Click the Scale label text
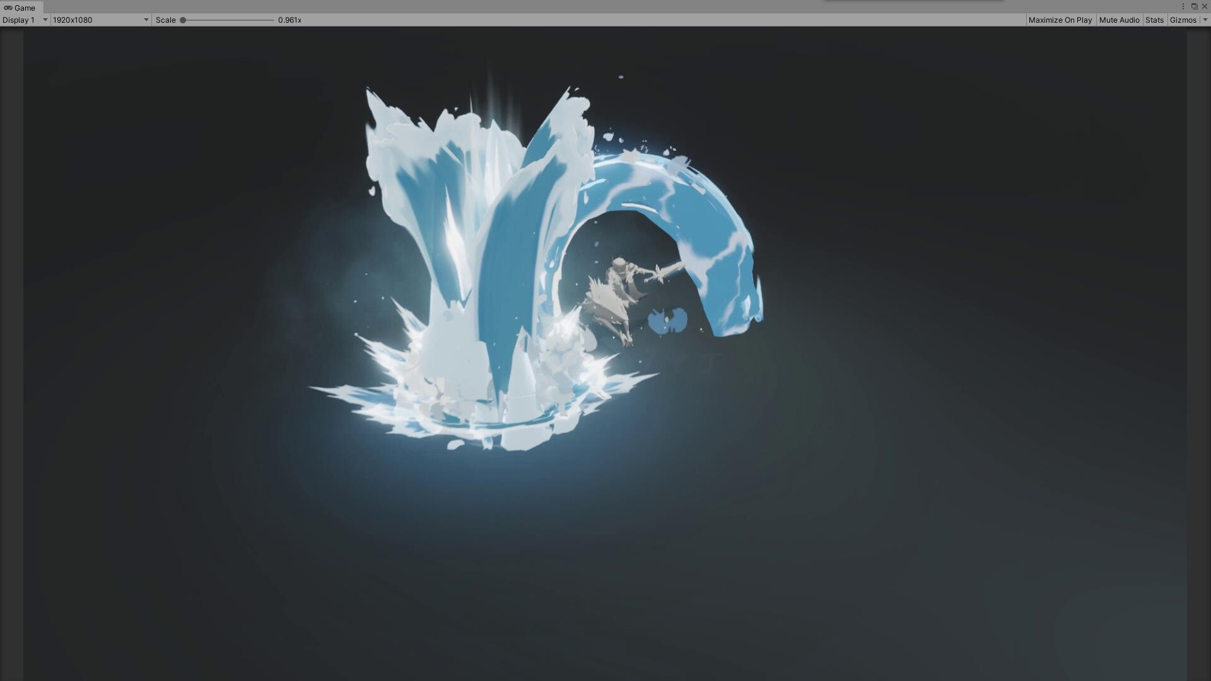 click(x=165, y=20)
